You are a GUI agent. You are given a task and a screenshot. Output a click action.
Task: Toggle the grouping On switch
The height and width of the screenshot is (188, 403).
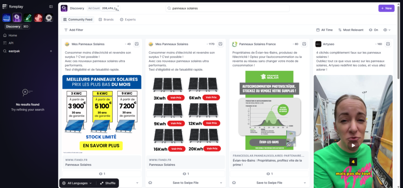tap(373, 30)
